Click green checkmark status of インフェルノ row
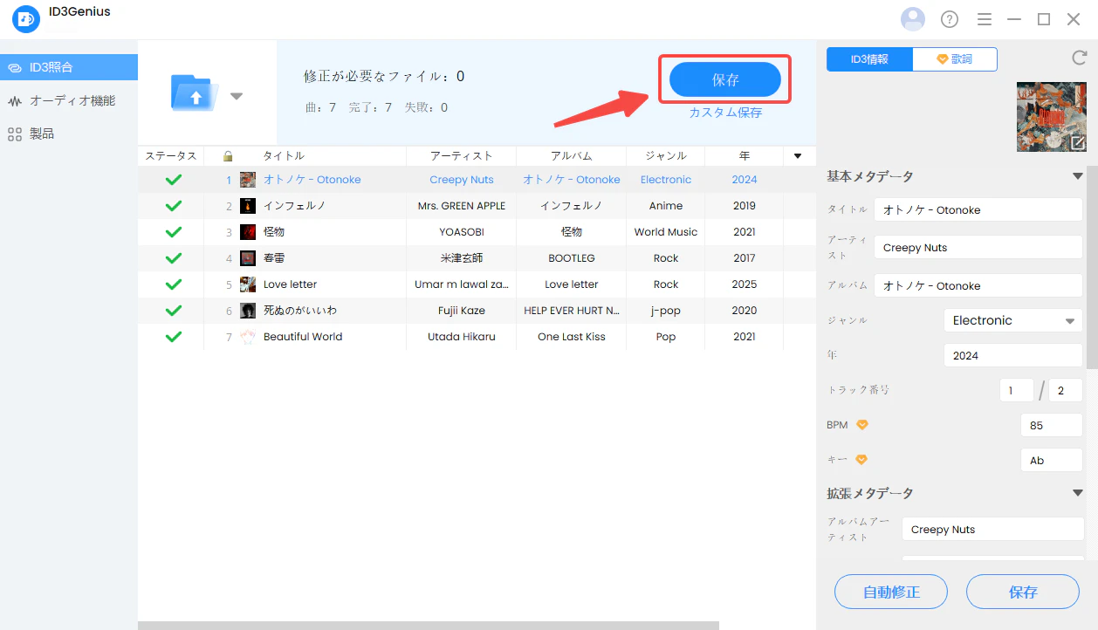 (174, 206)
